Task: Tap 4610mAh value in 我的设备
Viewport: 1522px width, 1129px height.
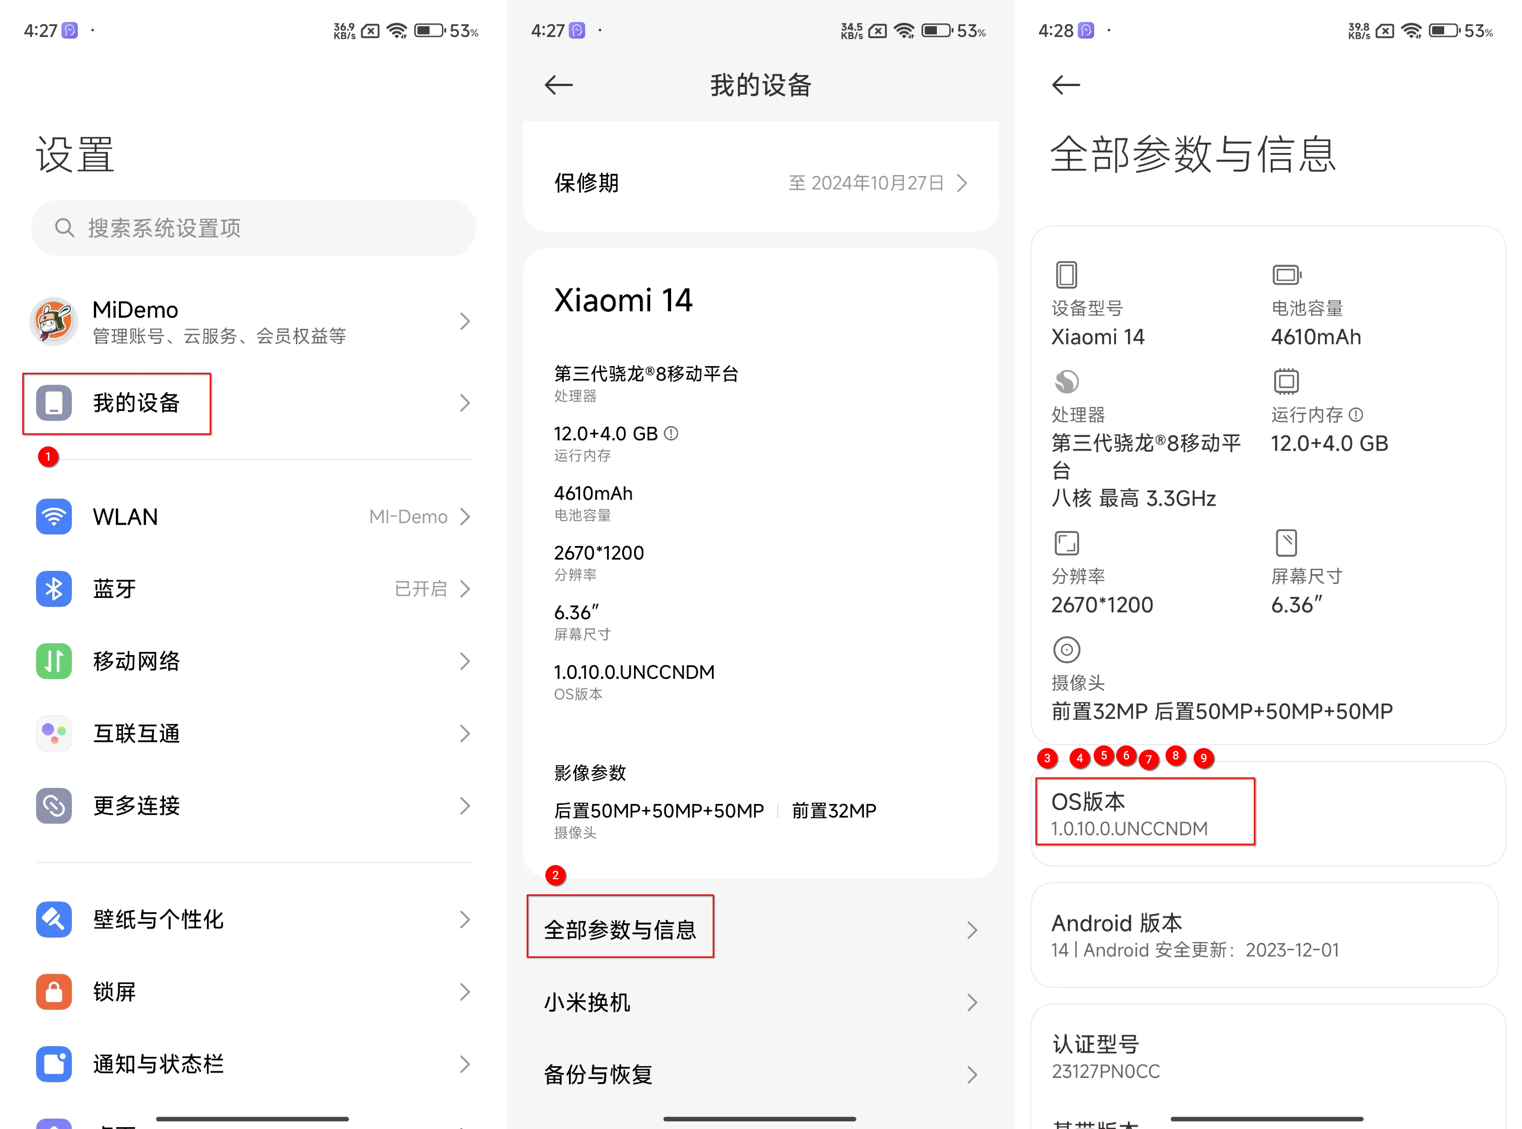Action: pos(593,493)
